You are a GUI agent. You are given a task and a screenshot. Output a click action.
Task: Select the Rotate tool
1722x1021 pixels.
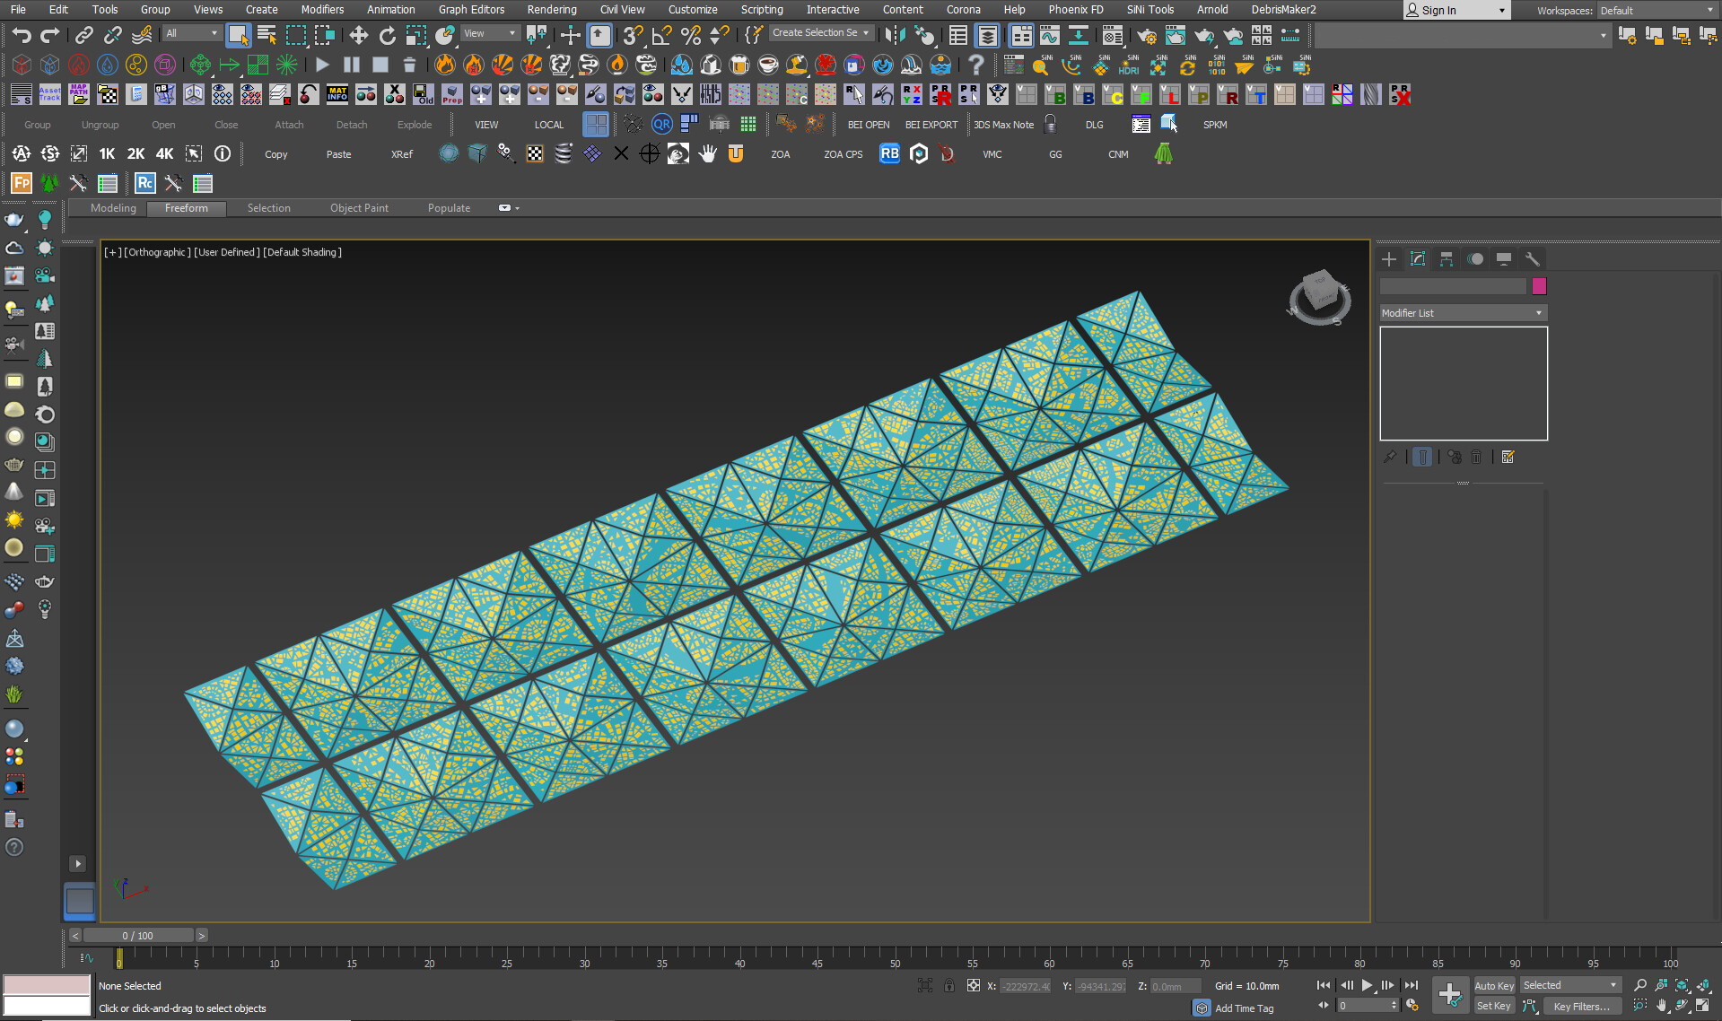(387, 35)
